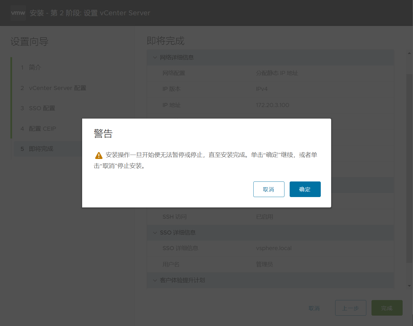Click the 取消 button in warning dialog
The width and height of the screenshot is (413, 326).
point(269,189)
